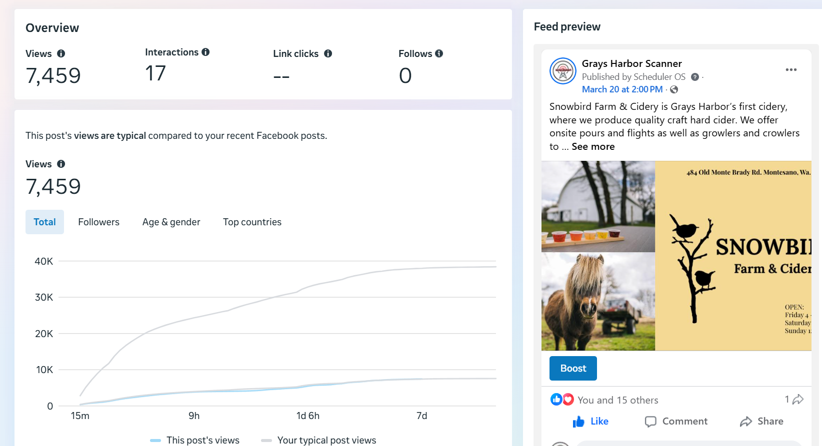Click the Grays Harbor Scanner profile picture
Image resolution: width=822 pixels, height=446 pixels.
[x=563, y=71]
